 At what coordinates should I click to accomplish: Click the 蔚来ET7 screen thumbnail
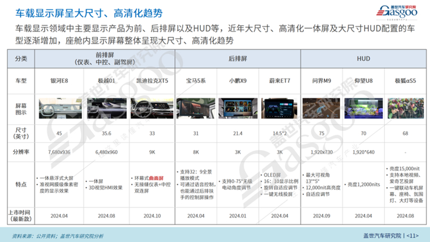[x=279, y=108]
